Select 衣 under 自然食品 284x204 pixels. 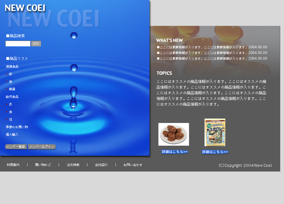(x=10, y=104)
